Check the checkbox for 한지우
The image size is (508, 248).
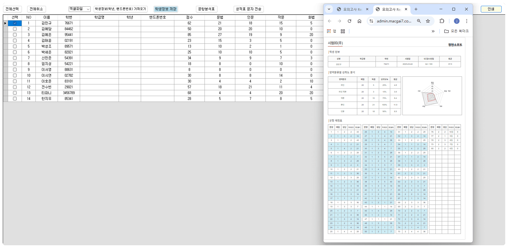click(x=15, y=99)
